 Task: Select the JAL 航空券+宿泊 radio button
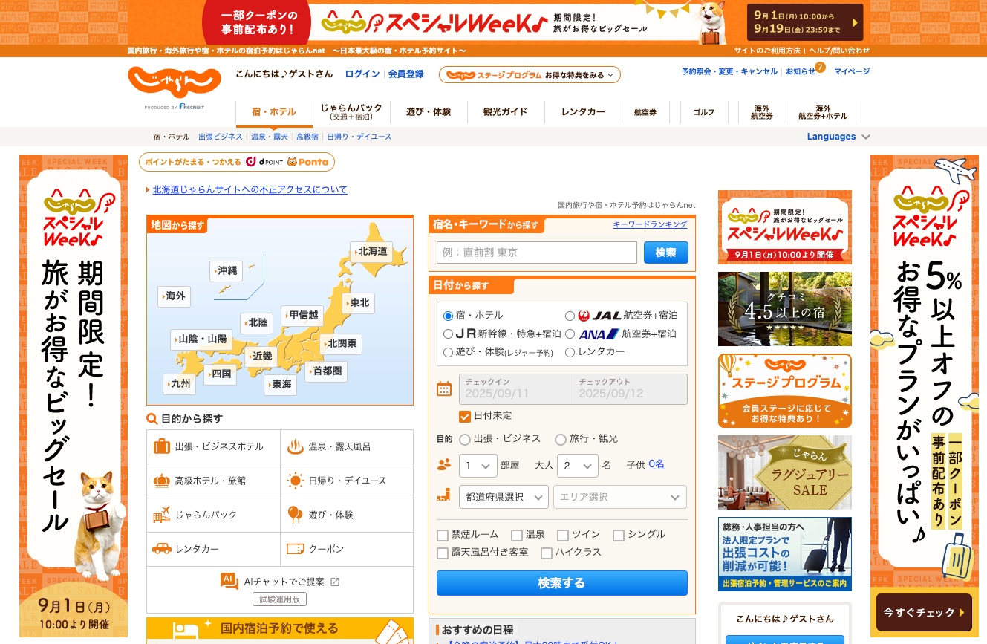(570, 316)
